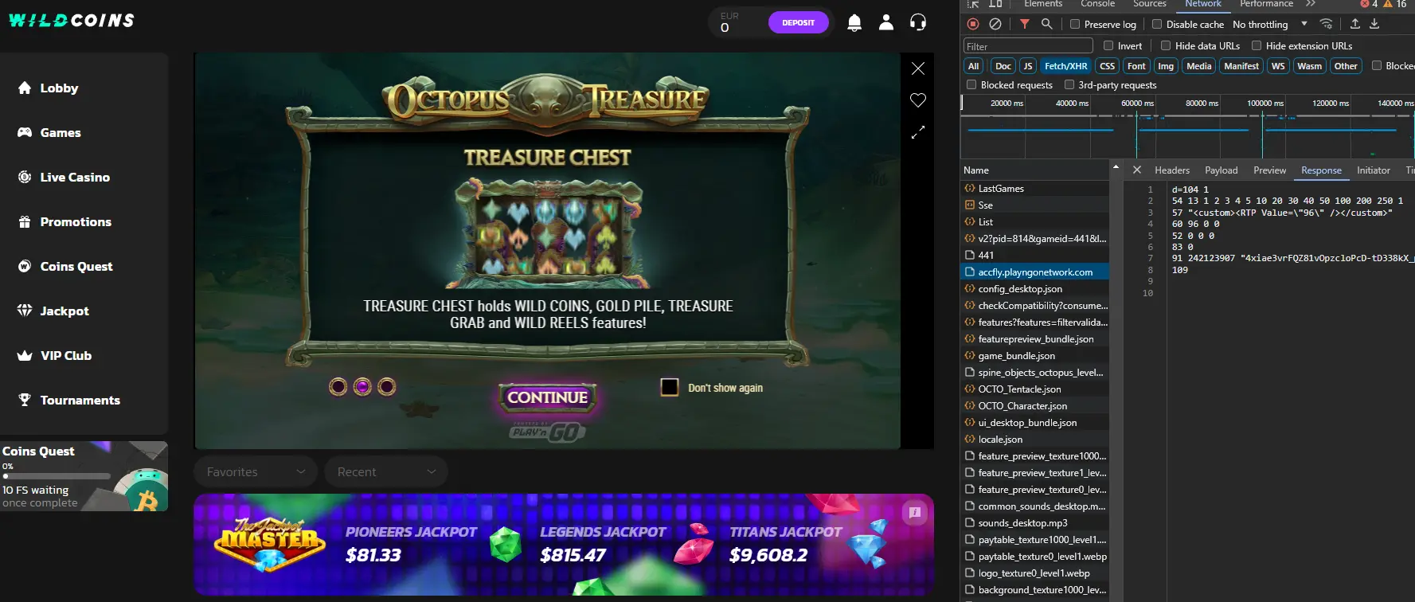Select accfly.playngonetwork.com request
Screen dimensions: 1415x602
1034,272
